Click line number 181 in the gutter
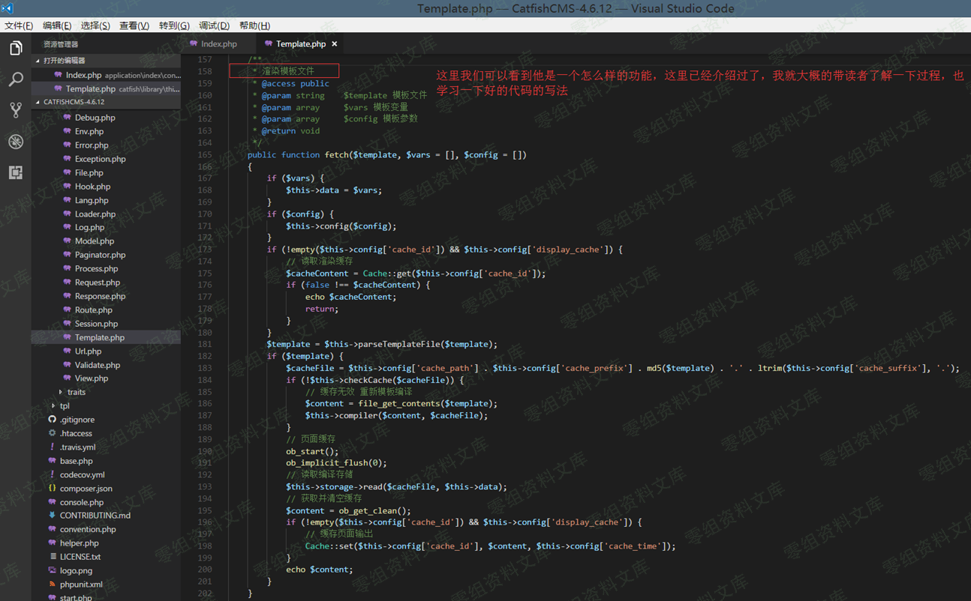Image resolution: width=971 pixels, height=601 pixels. point(204,345)
